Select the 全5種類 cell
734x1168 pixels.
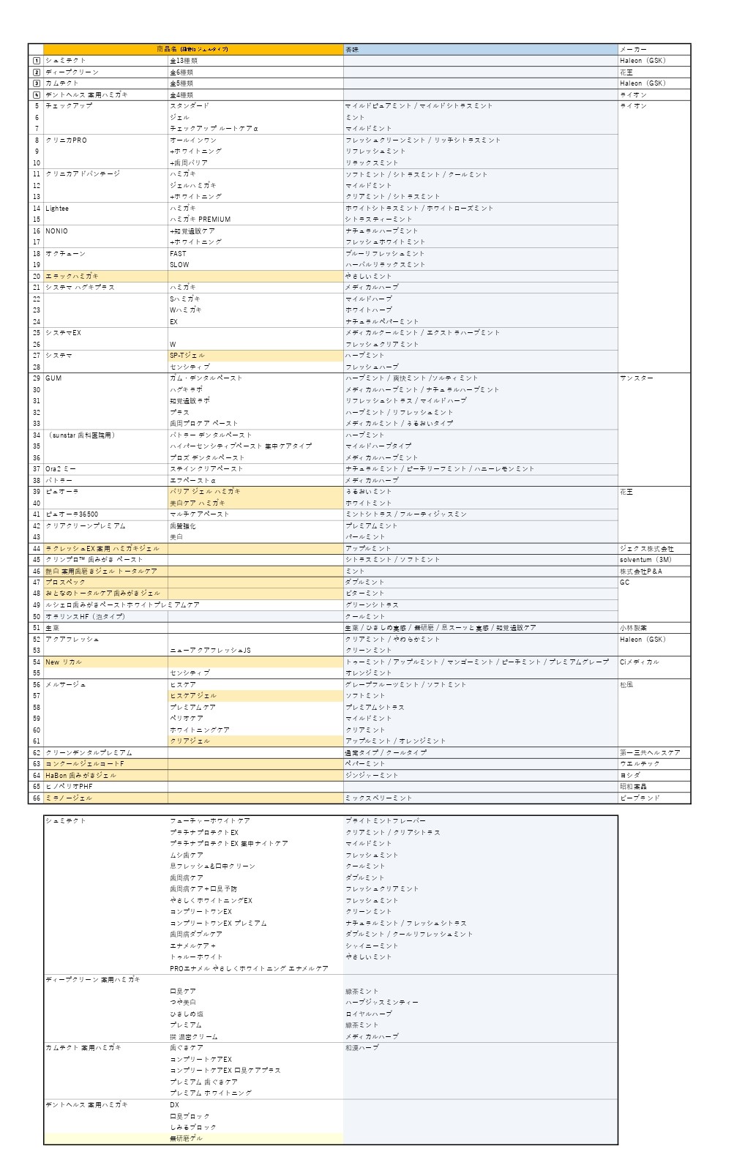255,83
